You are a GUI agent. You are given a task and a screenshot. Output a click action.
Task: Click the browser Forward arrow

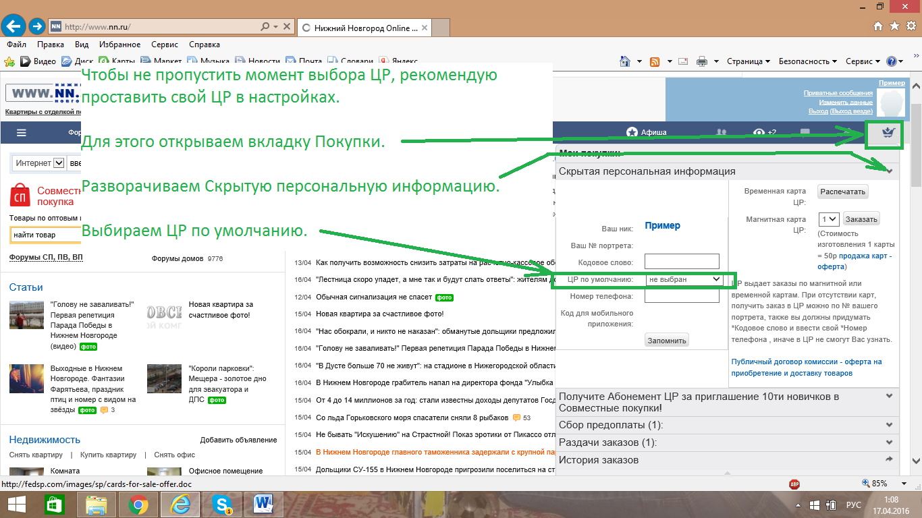[x=37, y=27]
